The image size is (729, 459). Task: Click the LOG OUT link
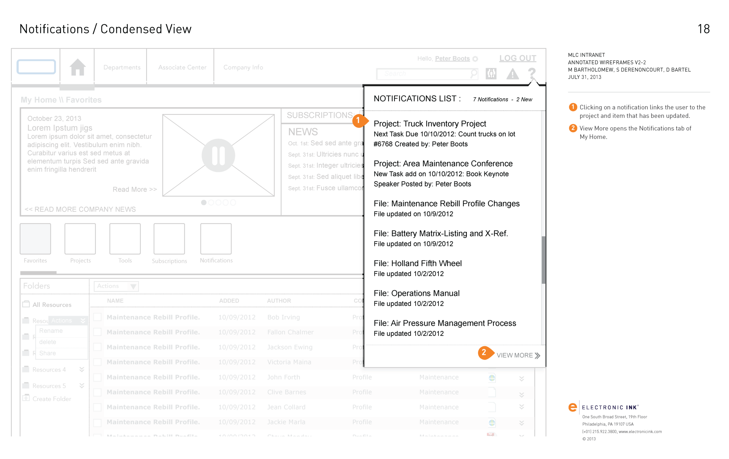pos(518,58)
